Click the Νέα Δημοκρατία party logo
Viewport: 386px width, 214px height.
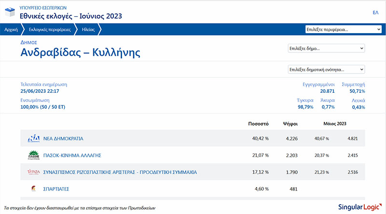(33, 138)
